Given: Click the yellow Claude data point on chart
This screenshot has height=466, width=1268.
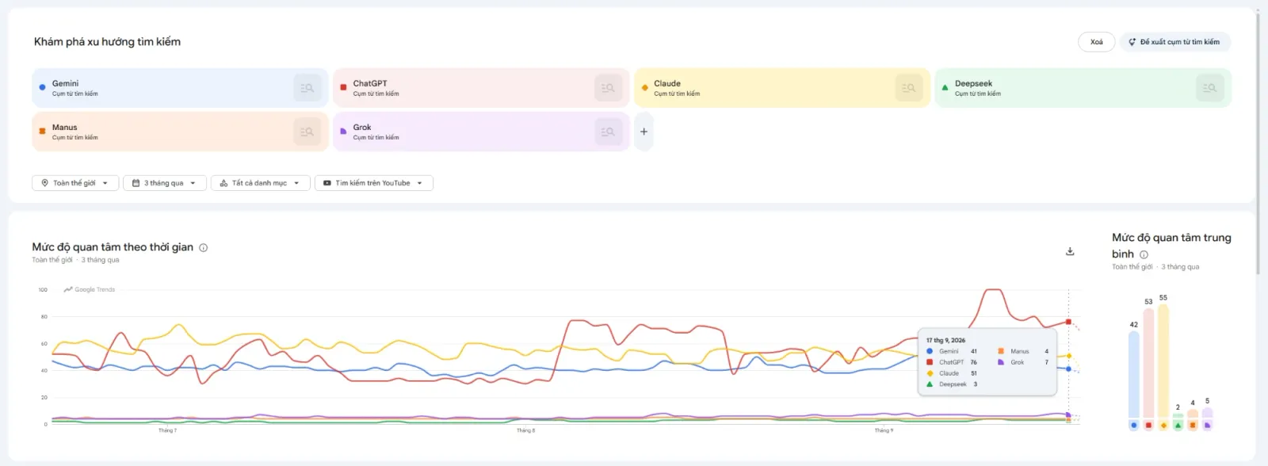Looking at the screenshot, I should (x=1068, y=356).
